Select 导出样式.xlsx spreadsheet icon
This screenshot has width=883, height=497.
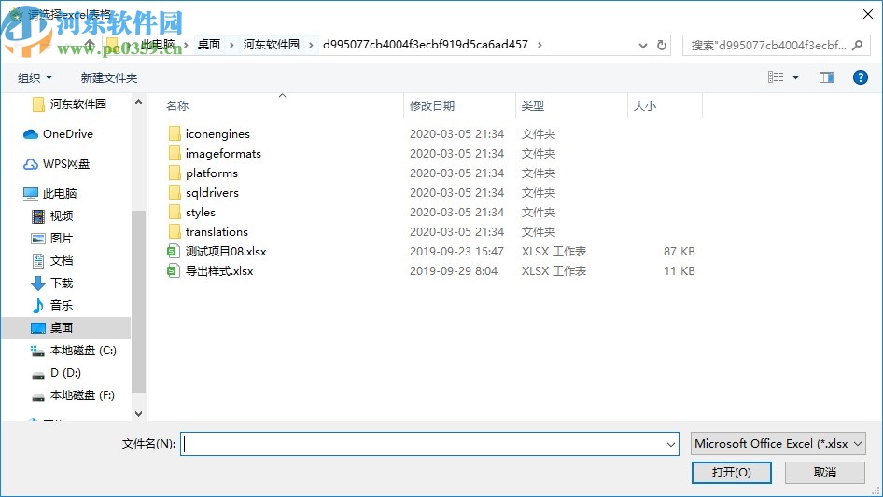[173, 271]
